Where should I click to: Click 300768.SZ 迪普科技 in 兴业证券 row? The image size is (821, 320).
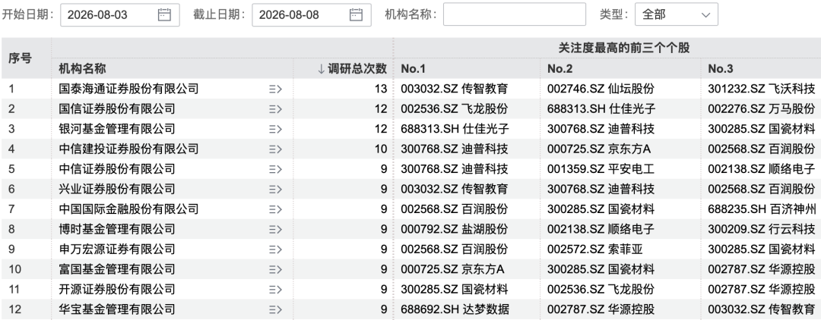(601, 189)
